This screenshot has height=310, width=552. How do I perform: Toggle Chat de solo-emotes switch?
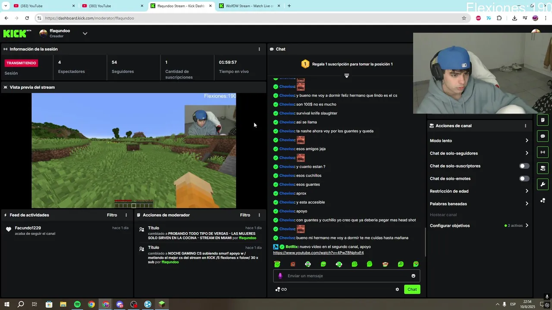click(524, 178)
